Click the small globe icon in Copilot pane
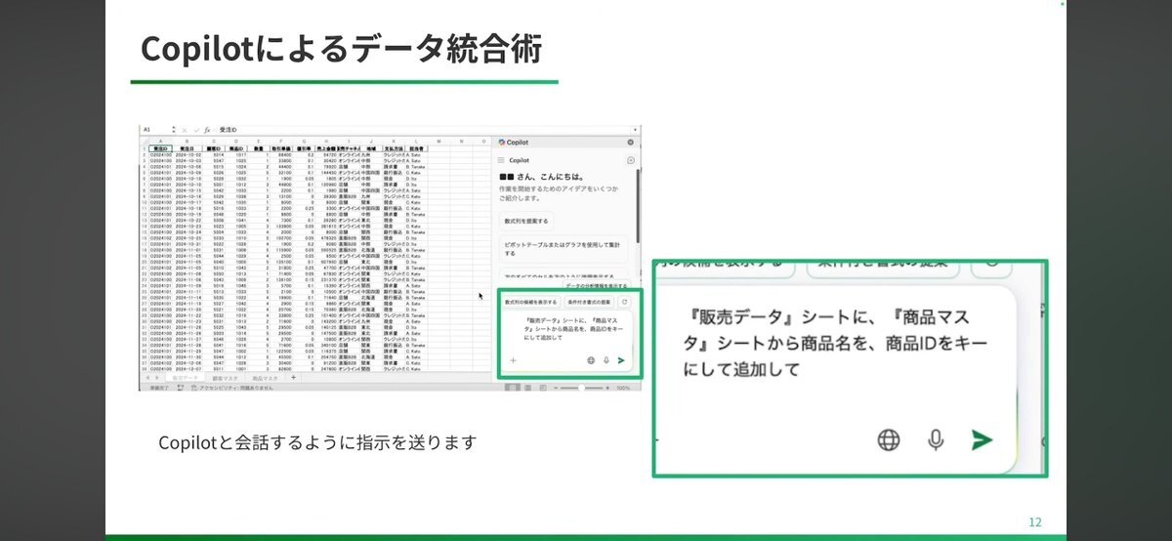Screen dimensions: 1172x541 [x=591, y=360]
